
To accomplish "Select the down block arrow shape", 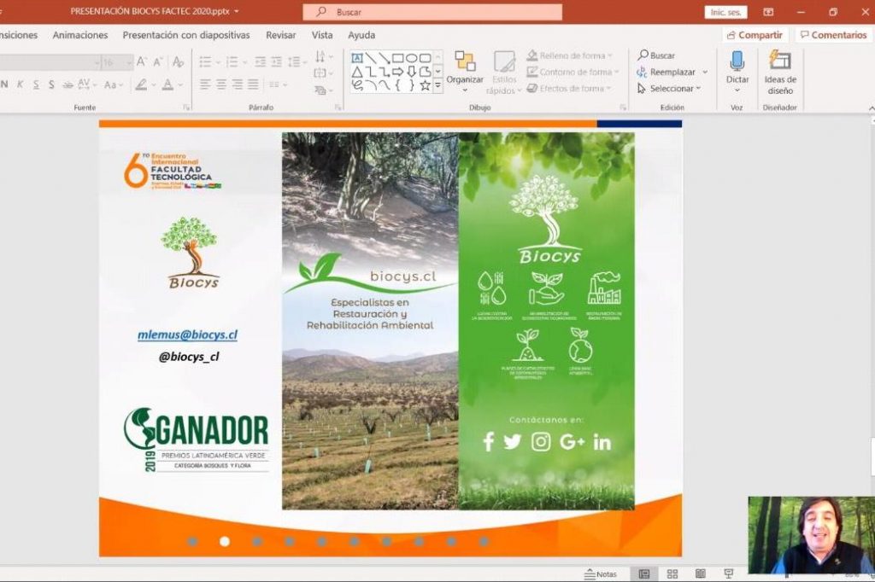I will coord(411,72).
